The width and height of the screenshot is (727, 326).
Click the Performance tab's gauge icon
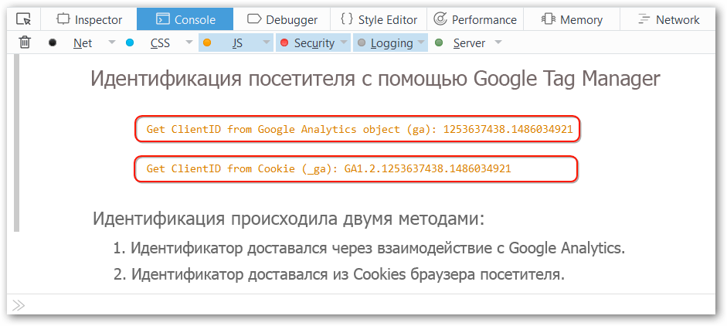coord(440,19)
